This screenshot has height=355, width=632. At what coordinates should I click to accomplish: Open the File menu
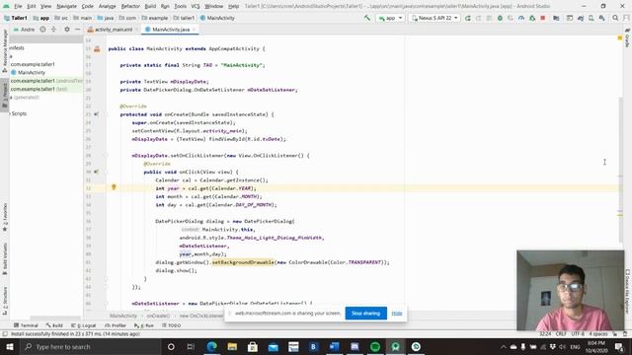(x=18, y=6)
